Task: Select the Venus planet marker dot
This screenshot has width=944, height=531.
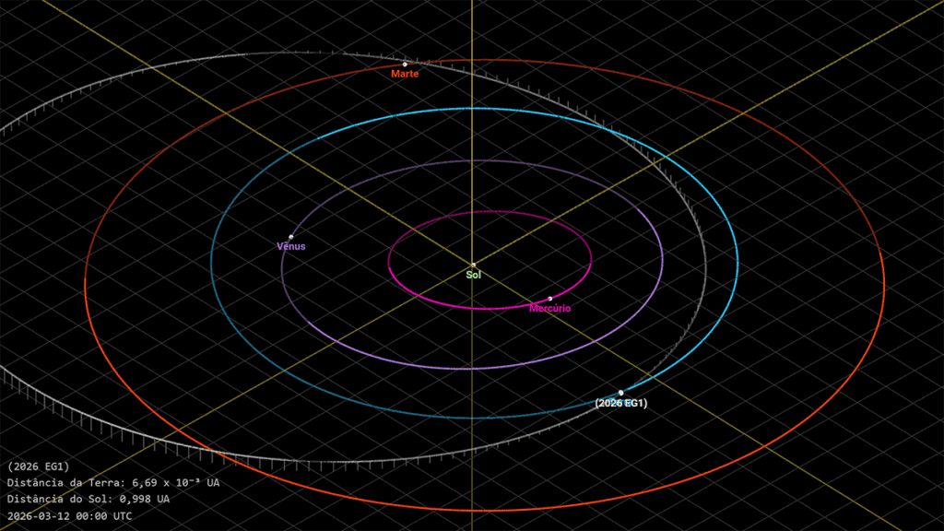Action: (291, 237)
